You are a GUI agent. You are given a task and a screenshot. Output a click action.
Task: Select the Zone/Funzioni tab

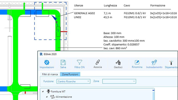pos(70,74)
